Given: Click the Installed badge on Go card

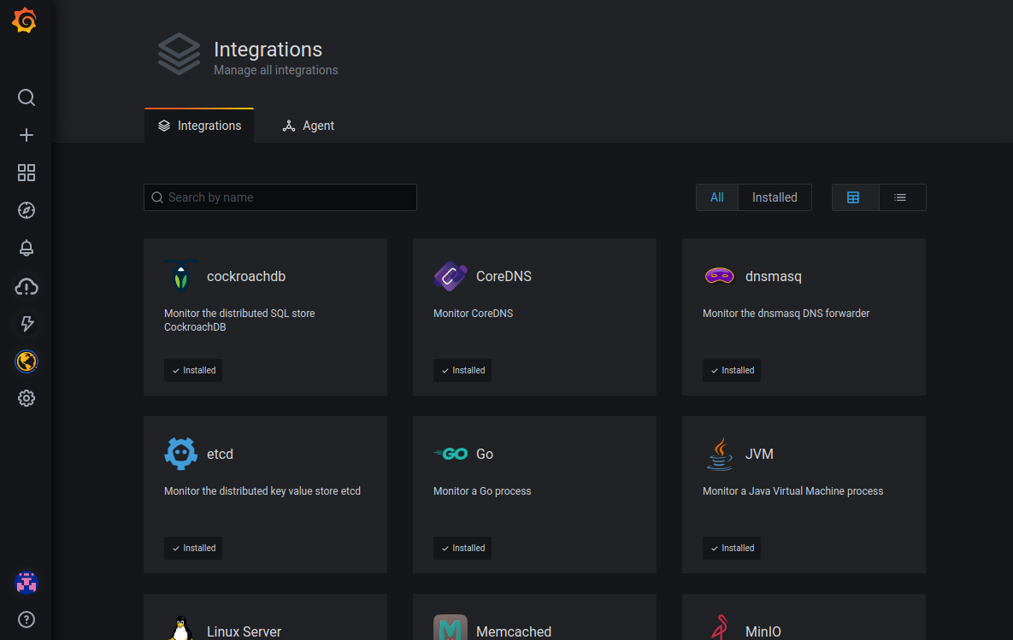Looking at the screenshot, I should click(462, 548).
